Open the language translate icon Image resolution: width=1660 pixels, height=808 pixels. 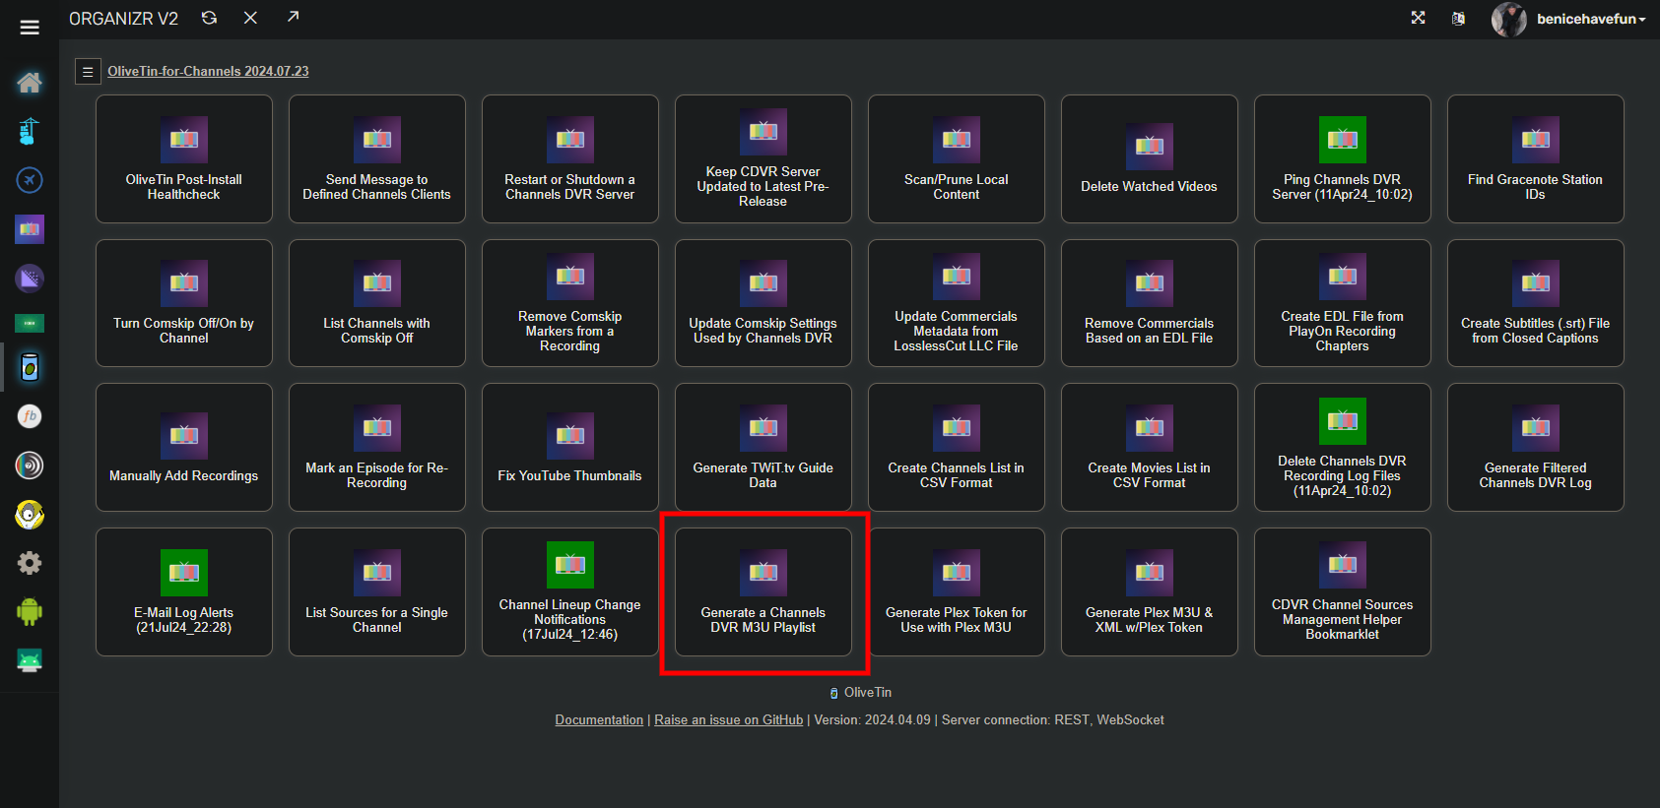click(x=1458, y=19)
